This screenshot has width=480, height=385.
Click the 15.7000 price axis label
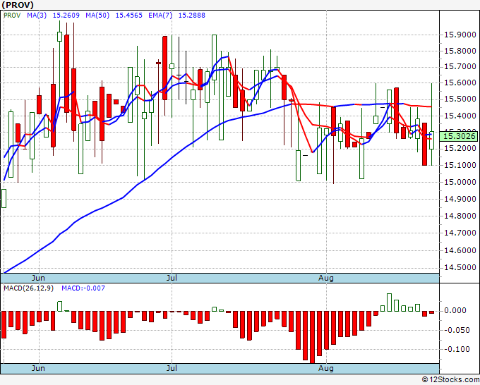460,67
